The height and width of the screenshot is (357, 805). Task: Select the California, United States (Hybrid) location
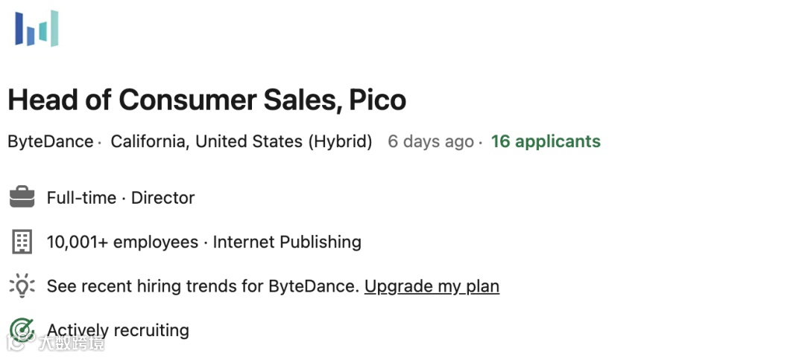[x=241, y=141]
